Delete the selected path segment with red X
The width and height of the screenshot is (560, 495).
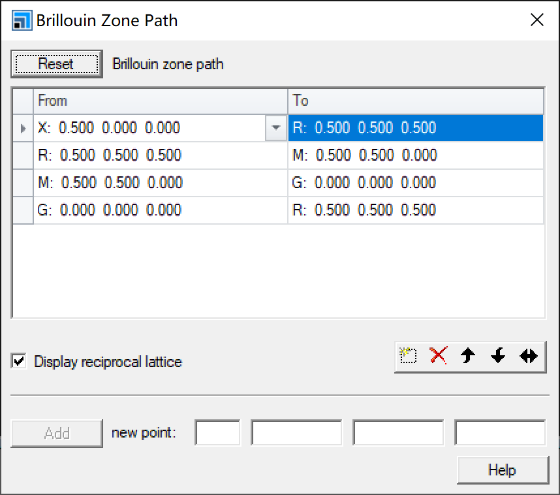point(438,356)
